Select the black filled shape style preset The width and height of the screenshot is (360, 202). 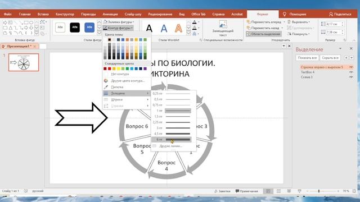point(75,27)
